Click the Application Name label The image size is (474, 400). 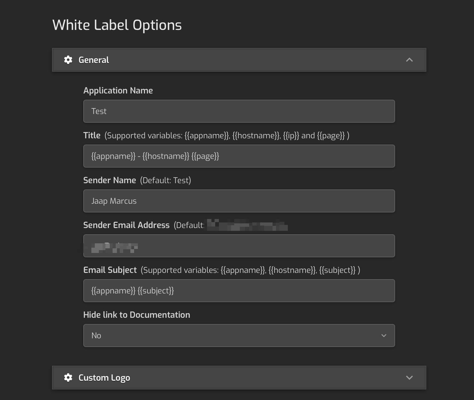118,90
